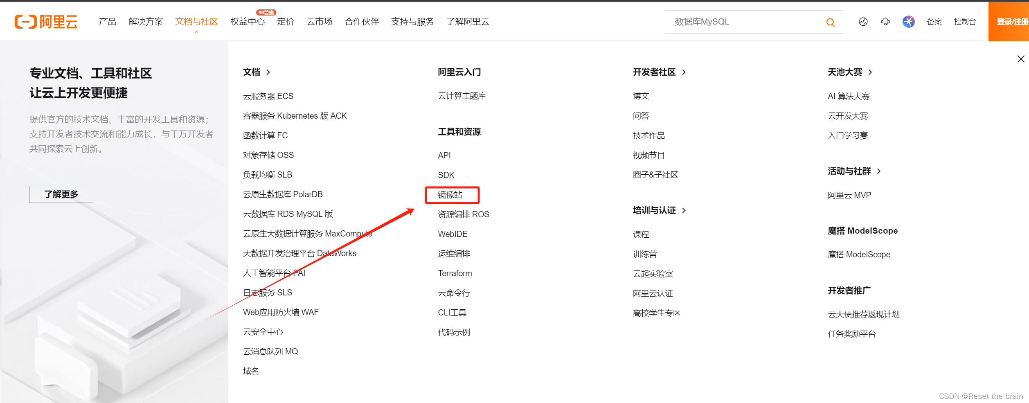Open the 解决方案 menu
The image size is (1029, 403).
pos(146,22)
